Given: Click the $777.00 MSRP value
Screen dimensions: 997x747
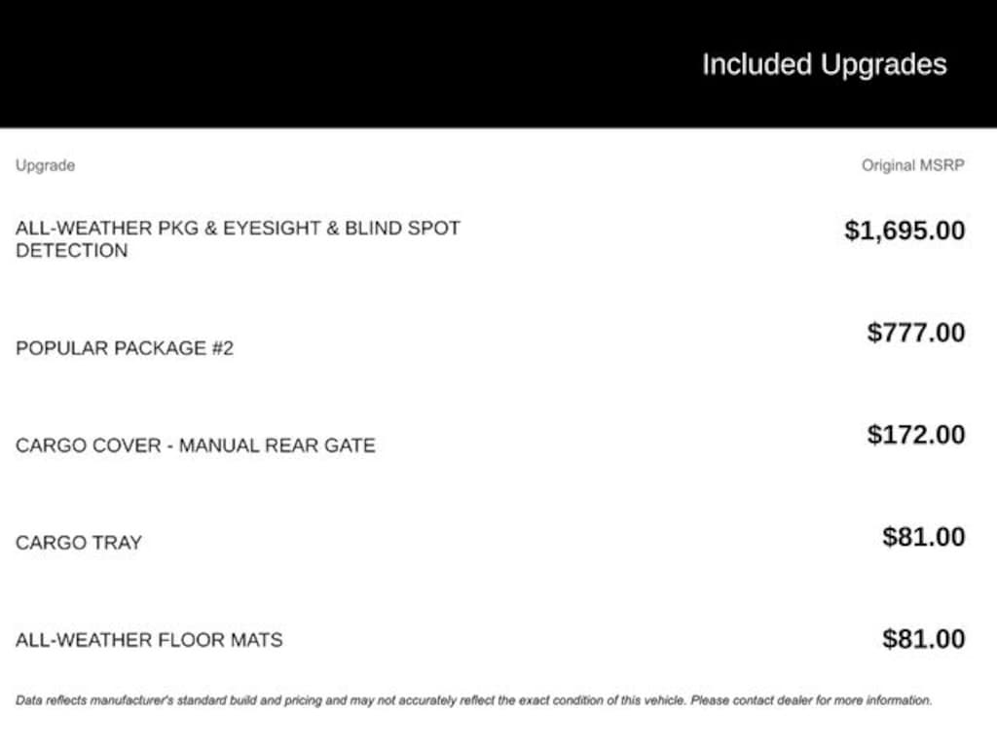Looking at the screenshot, I should pos(916,334).
